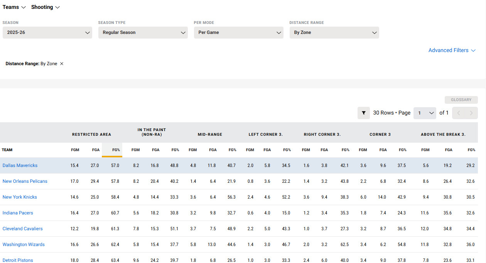Sort by Restricted Area FGM column

75,150
